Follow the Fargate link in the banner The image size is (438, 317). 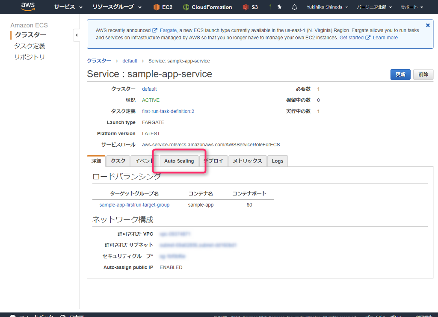(x=168, y=30)
